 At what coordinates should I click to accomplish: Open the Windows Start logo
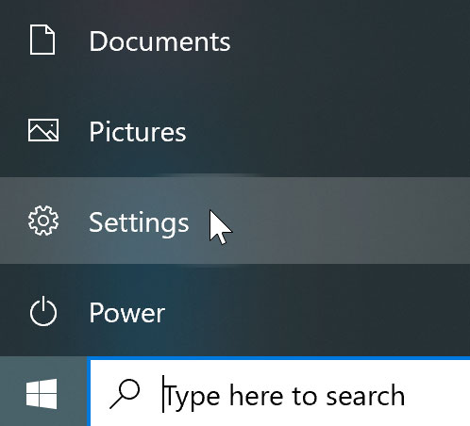click(x=42, y=394)
